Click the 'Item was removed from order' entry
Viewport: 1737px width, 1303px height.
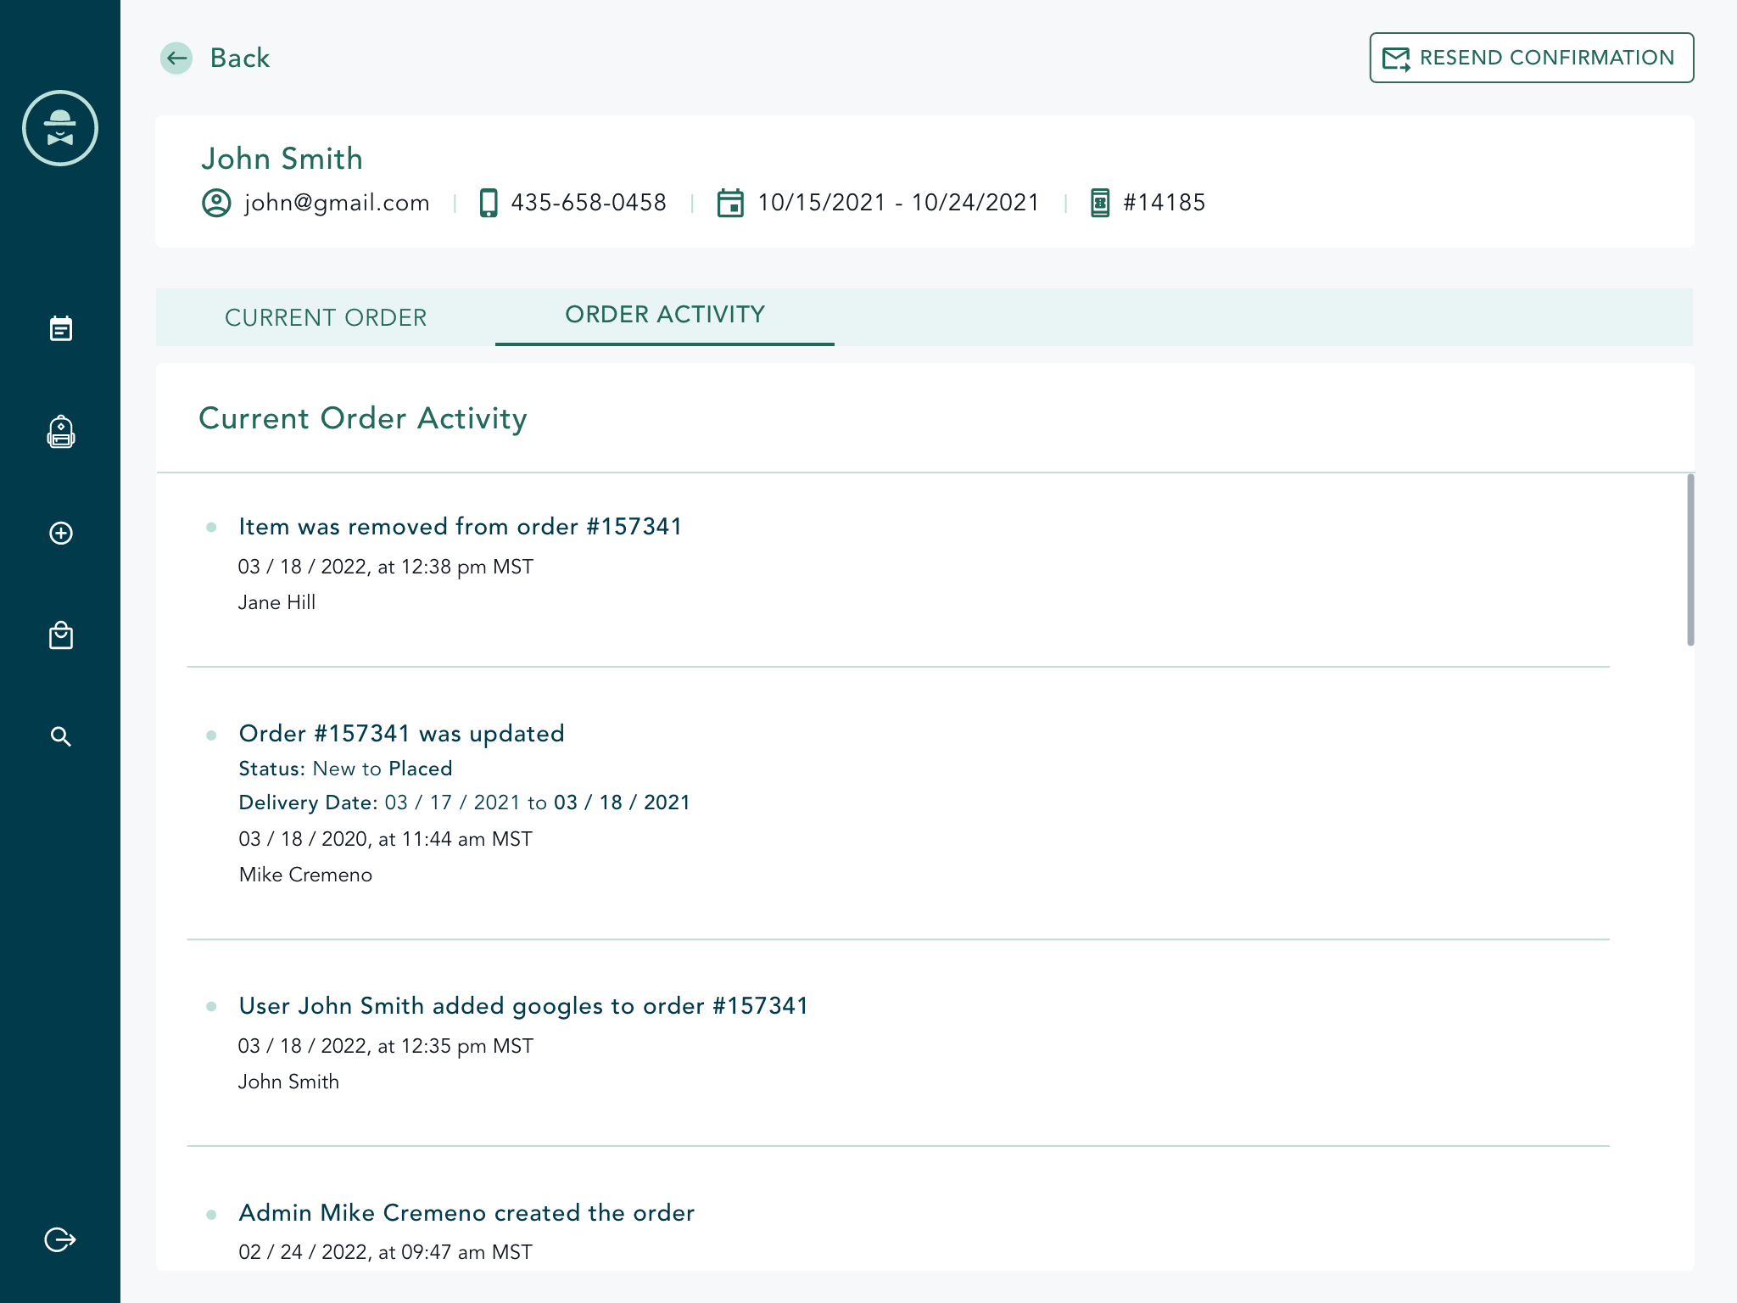[461, 527]
